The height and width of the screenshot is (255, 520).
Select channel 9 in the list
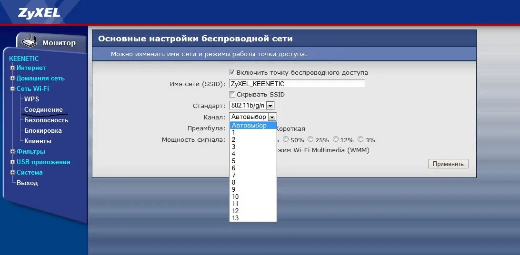[253, 189]
